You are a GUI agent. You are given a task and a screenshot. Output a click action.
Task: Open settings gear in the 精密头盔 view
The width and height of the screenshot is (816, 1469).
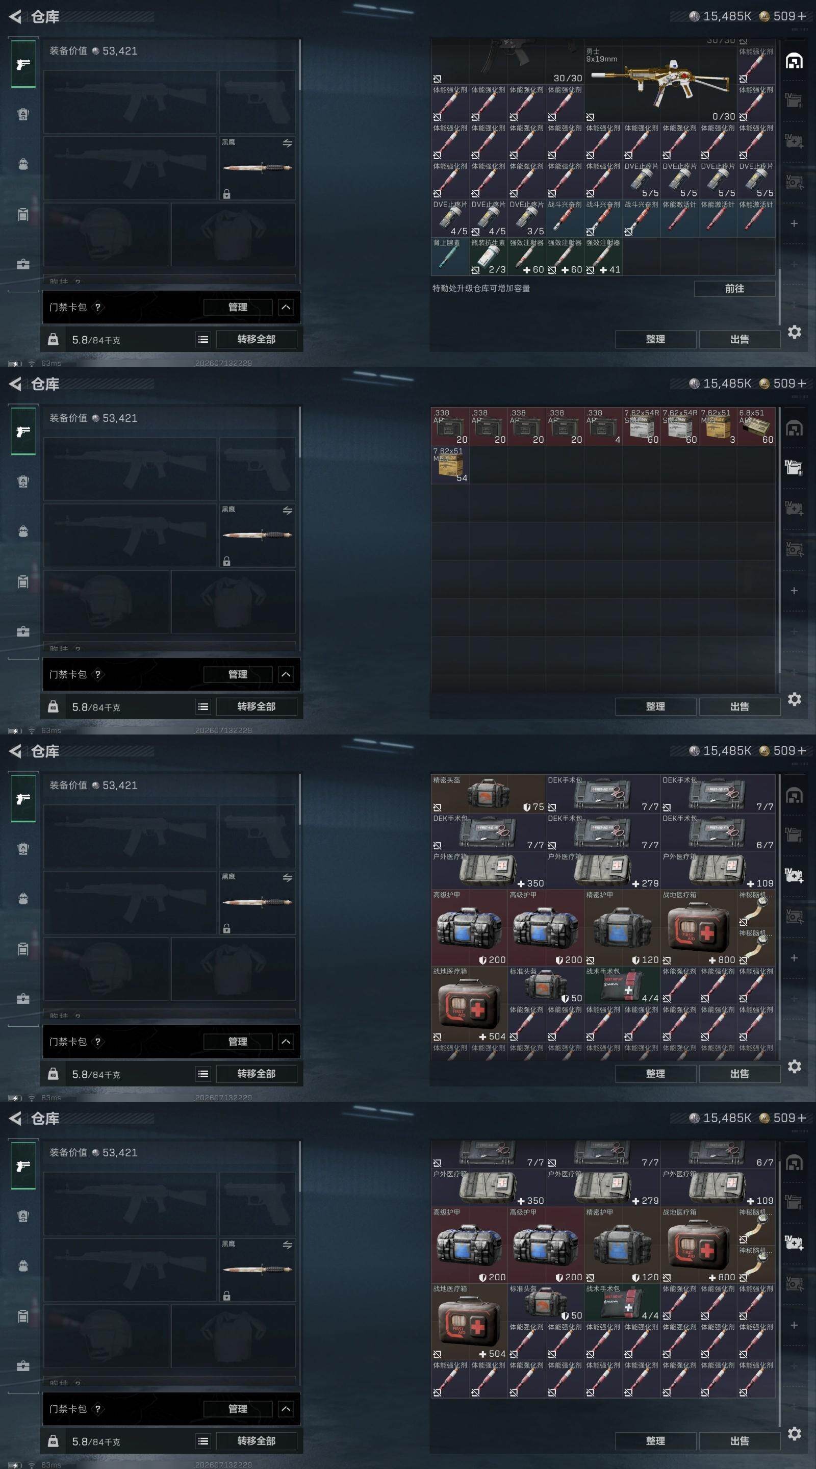point(795,1067)
